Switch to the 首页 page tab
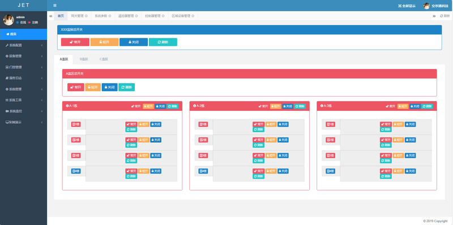The image size is (453, 225). pos(61,16)
